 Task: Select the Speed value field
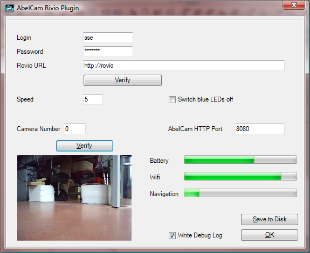click(x=93, y=99)
